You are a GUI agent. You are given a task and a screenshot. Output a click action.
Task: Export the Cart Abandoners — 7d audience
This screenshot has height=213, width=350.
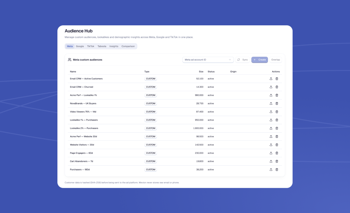tap(271, 161)
